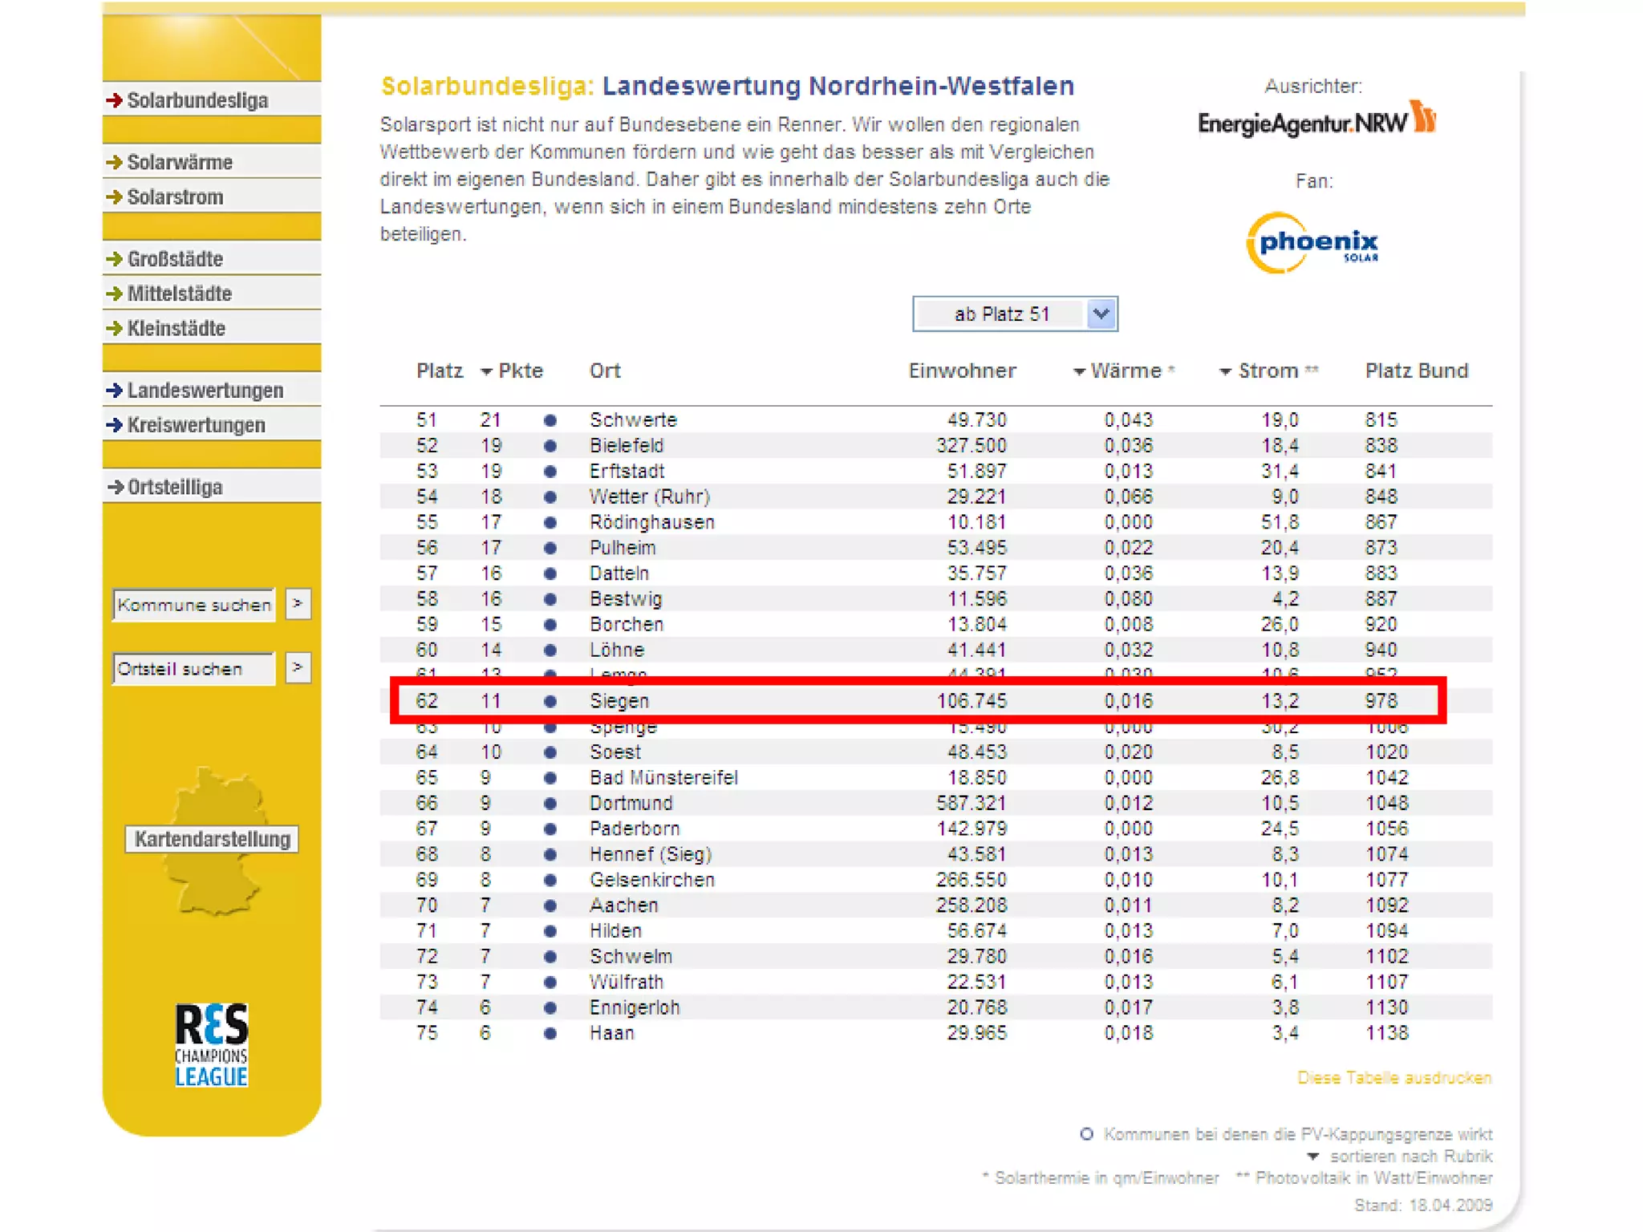This screenshot has width=1643, height=1232.
Task: Click the Siegen row entry
Action: pos(619,701)
